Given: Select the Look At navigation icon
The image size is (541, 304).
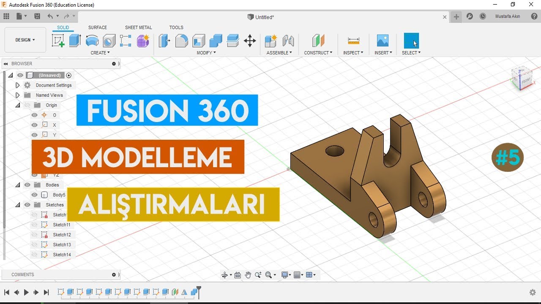Looking at the screenshot, I should [238, 275].
